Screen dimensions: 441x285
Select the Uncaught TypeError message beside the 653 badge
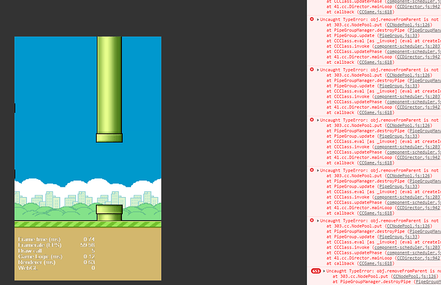click(x=383, y=271)
